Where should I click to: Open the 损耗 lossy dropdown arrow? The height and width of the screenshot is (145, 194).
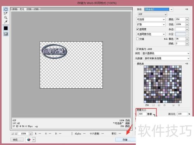pyautogui.click(x=187, y=44)
